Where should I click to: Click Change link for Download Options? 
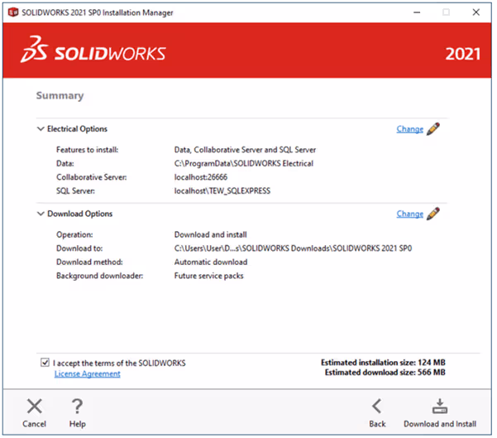pyautogui.click(x=410, y=214)
